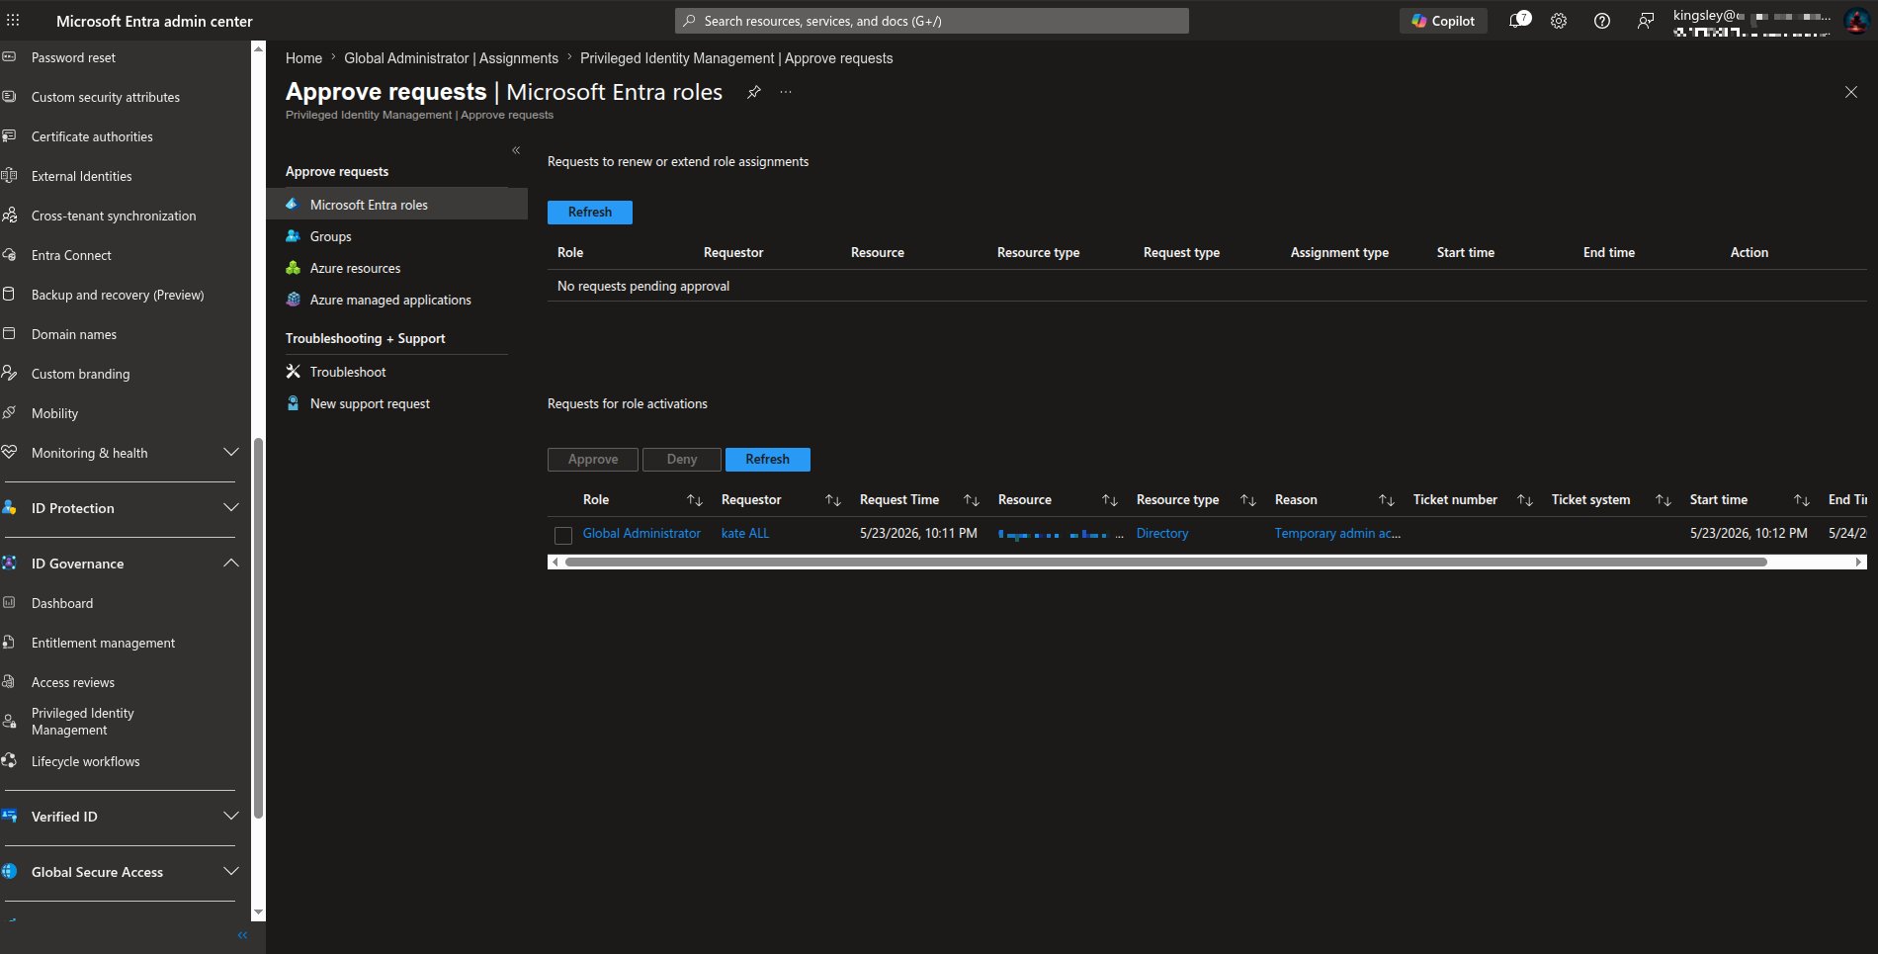
Task: Sort by Start time column arrows
Action: 1802,500
